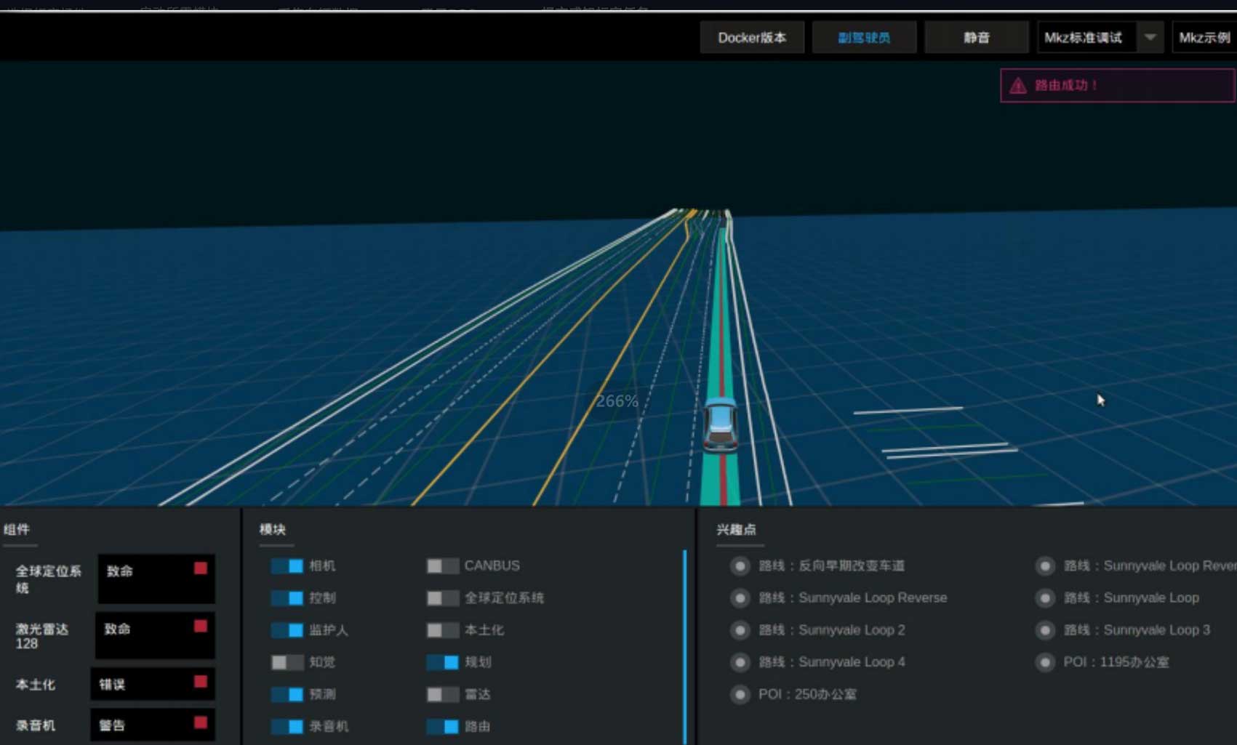Click the blue vertical scrollbar in modules panel
1237x745 pixels.
point(685,647)
